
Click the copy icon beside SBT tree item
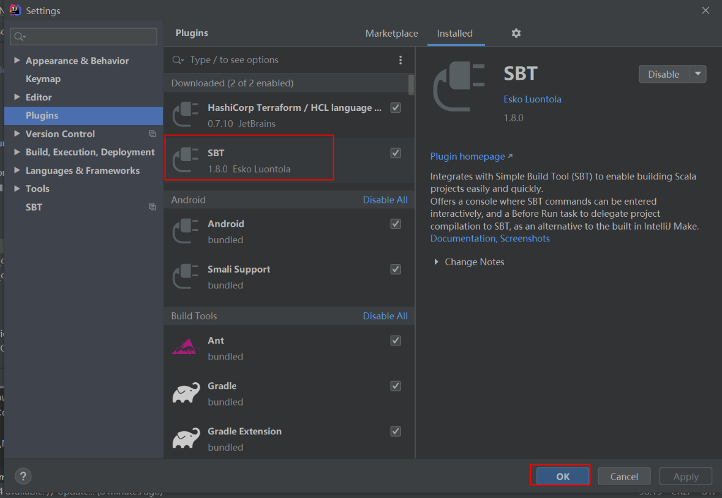click(152, 207)
